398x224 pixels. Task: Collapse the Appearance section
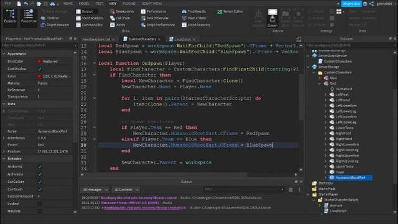4,54
